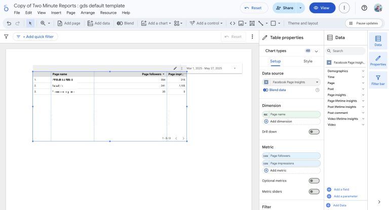The width and height of the screenshot is (389, 210).
Task: Open the Properties side panel
Action: tap(378, 60)
